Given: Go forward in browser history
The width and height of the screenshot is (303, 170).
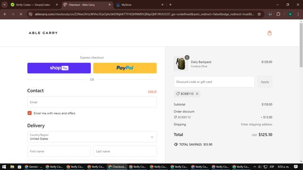Looking at the screenshot, I should [13, 14].
